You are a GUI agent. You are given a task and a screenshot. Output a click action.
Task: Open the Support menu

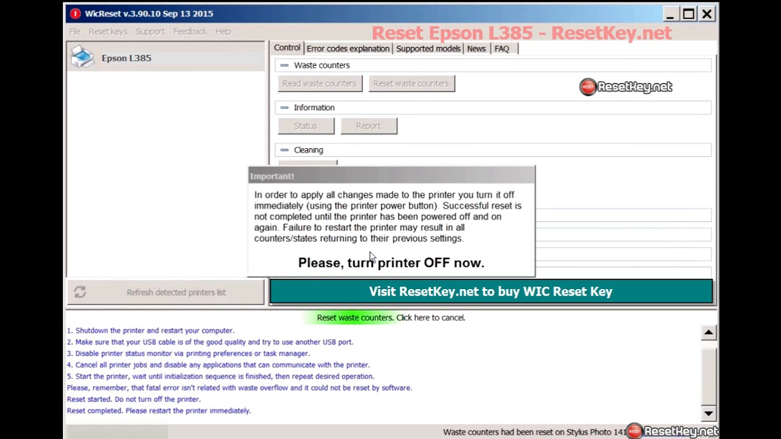pyautogui.click(x=150, y=31)
